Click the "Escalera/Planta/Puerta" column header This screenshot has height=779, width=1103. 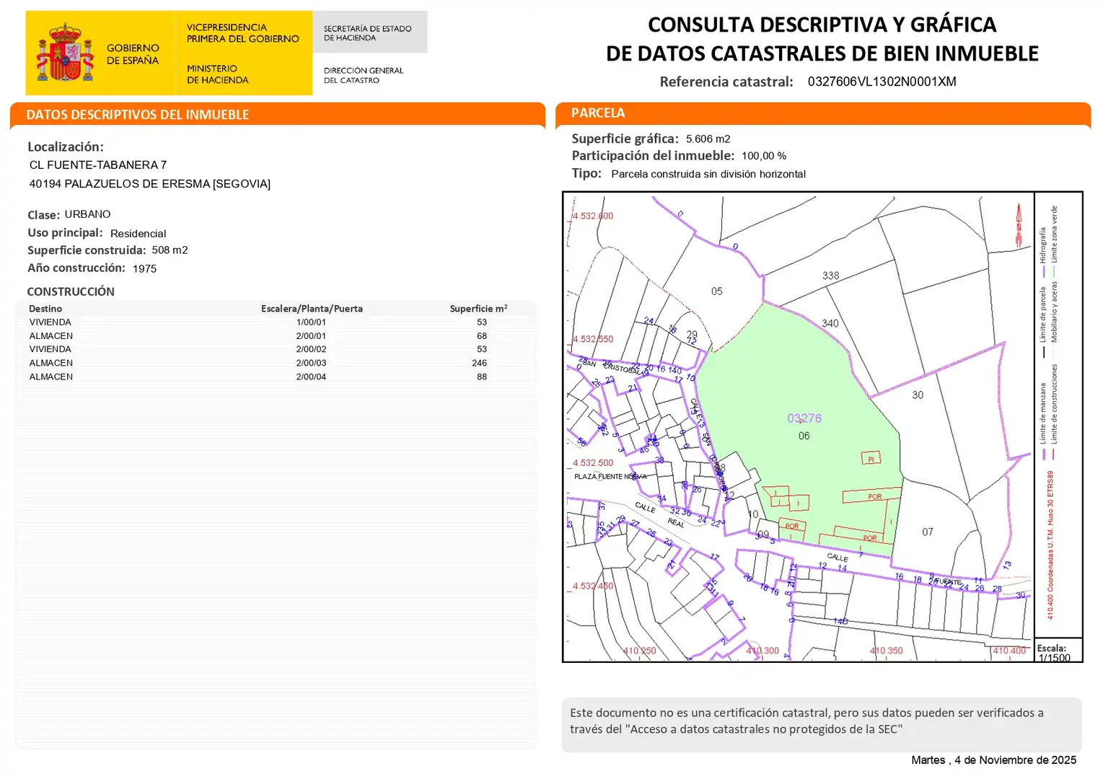[x=312, y=309]
